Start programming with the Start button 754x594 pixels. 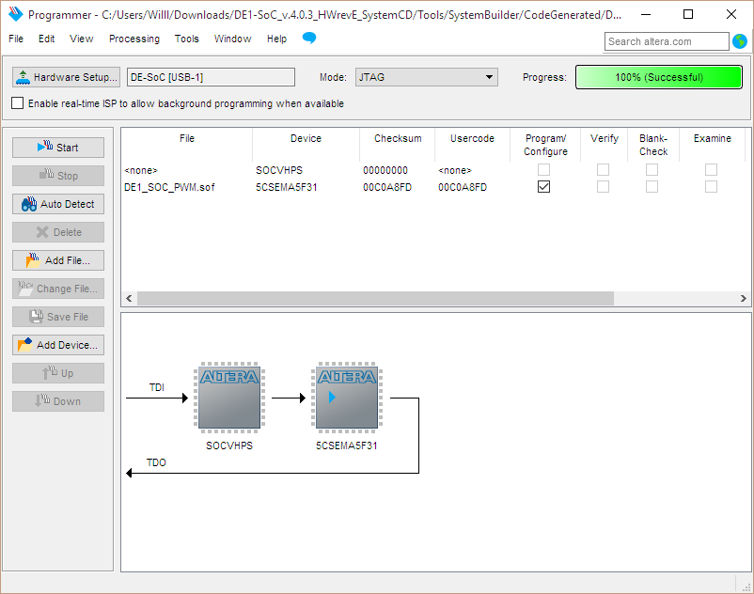point(58,148)
